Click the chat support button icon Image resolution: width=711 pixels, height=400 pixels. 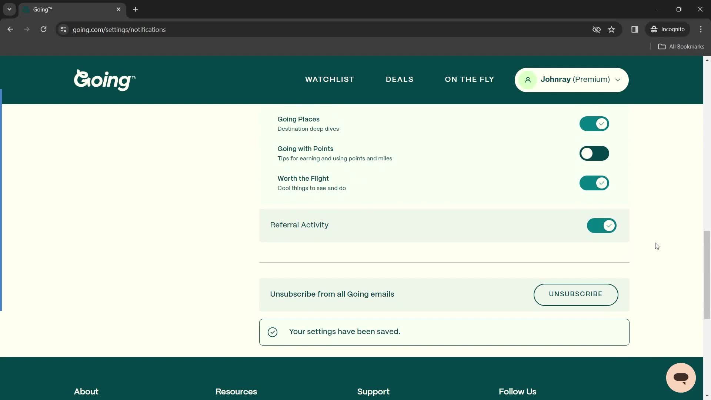680,377
